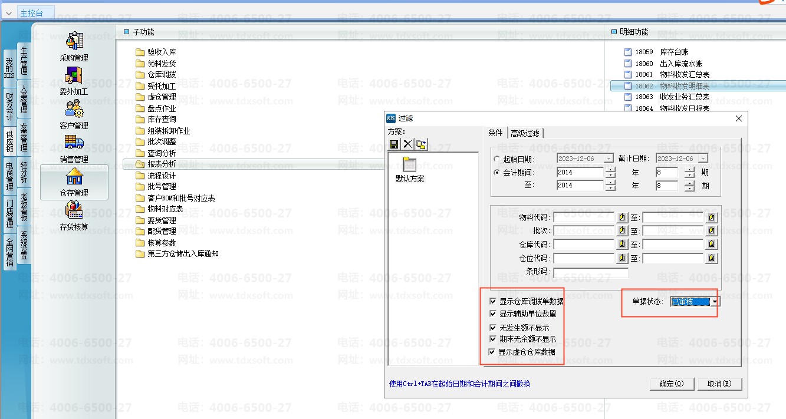Open 18059 库存台账 report
Image resolution: width=786 pixels, height=419 pixels.
(x=656, y=52)
